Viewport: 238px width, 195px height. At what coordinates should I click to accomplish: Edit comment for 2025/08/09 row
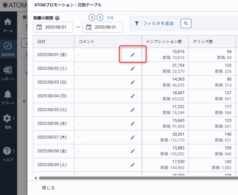point(133,165)
